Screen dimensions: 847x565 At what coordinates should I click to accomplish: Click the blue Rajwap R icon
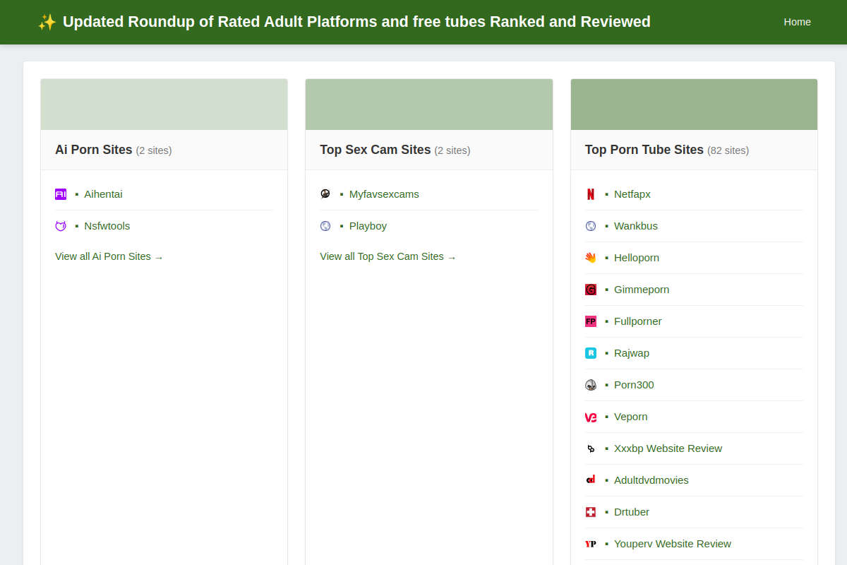(591, 353)
